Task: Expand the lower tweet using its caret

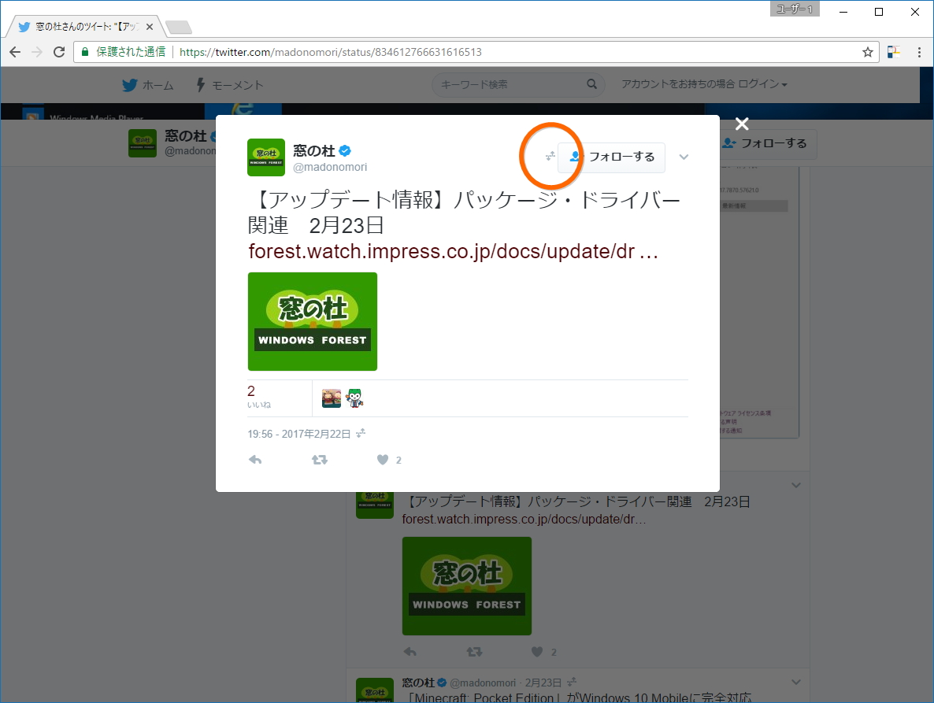Action: 795,485
